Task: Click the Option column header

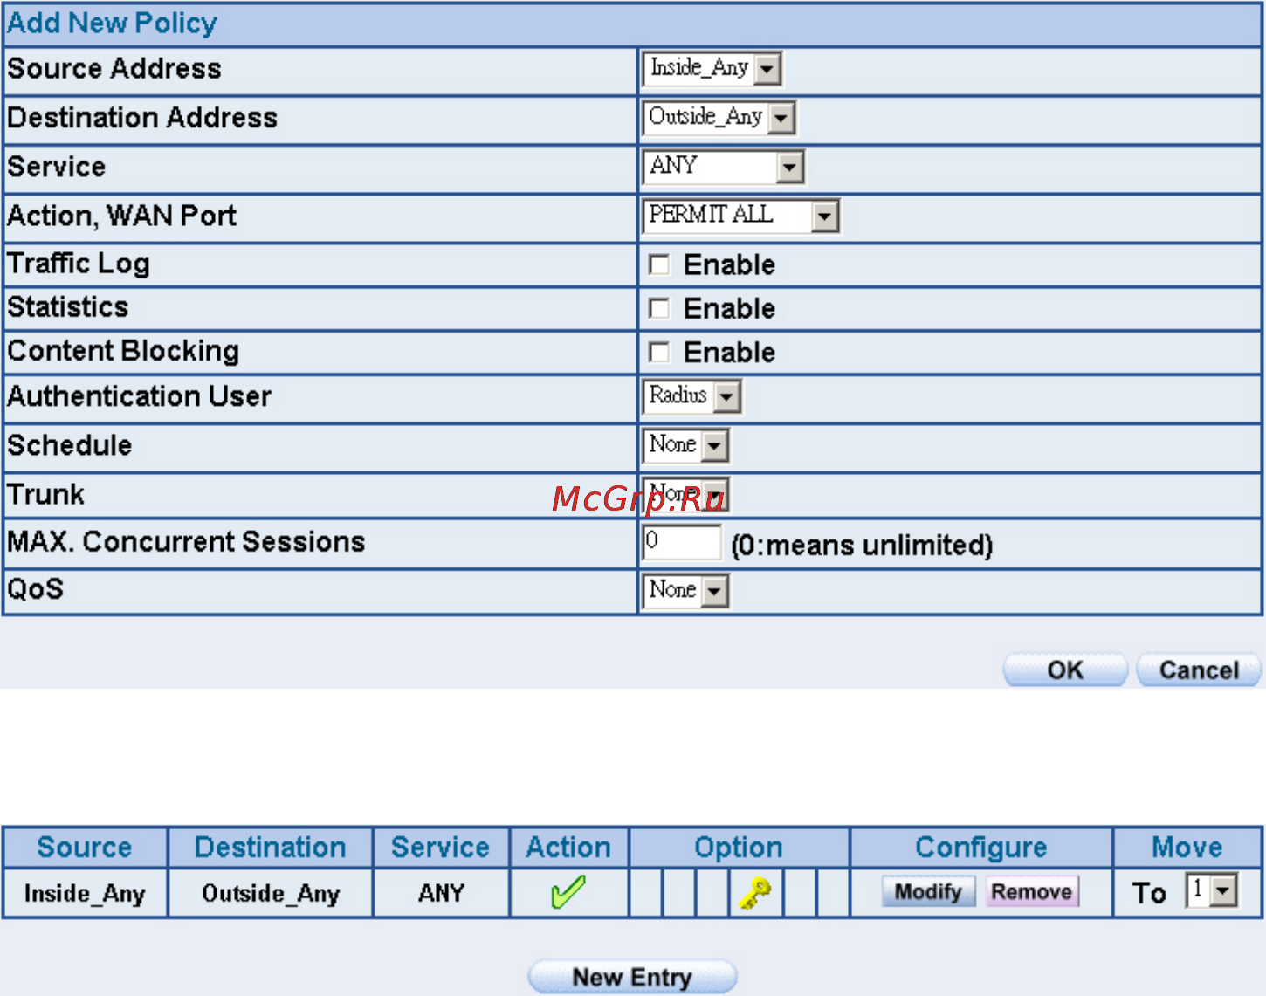Action: pyautogui.click(x=739, y=848)
